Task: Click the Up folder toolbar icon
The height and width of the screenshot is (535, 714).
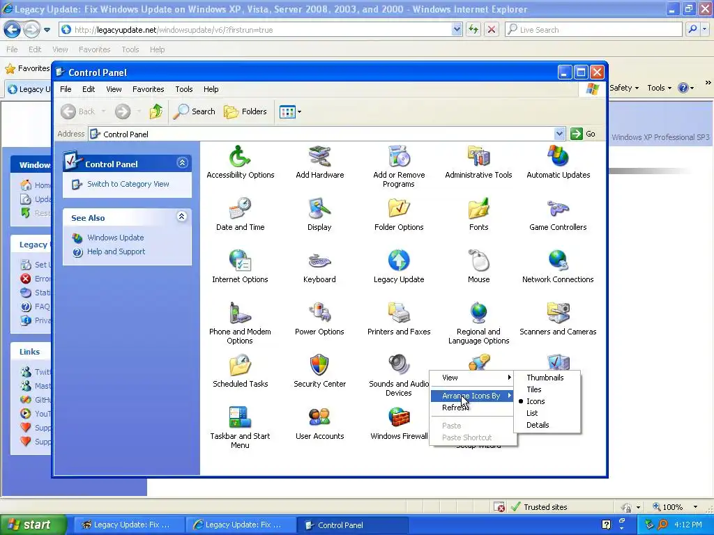Action: (x=155, y=111)
